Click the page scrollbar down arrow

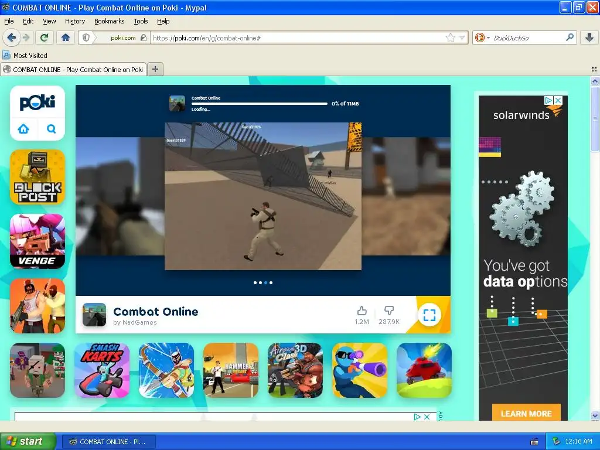click(x=595, y=415)
